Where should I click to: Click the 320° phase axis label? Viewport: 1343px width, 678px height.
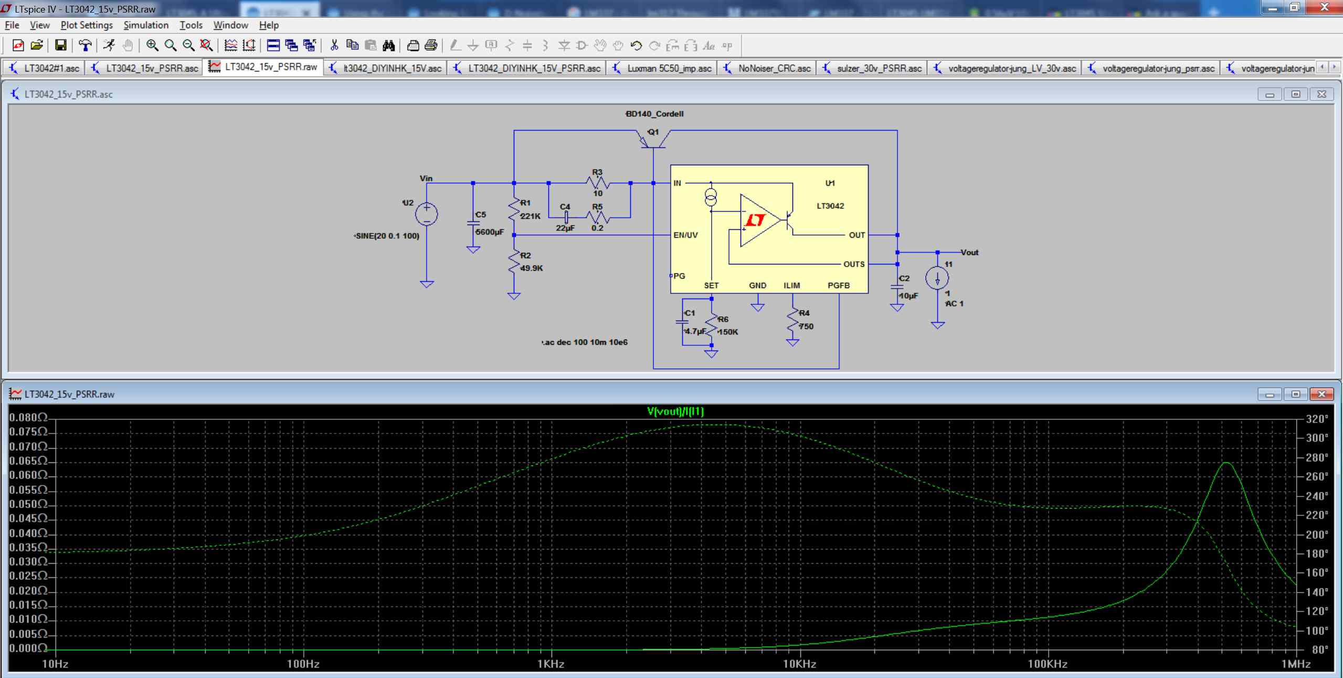coord(1317,419)
